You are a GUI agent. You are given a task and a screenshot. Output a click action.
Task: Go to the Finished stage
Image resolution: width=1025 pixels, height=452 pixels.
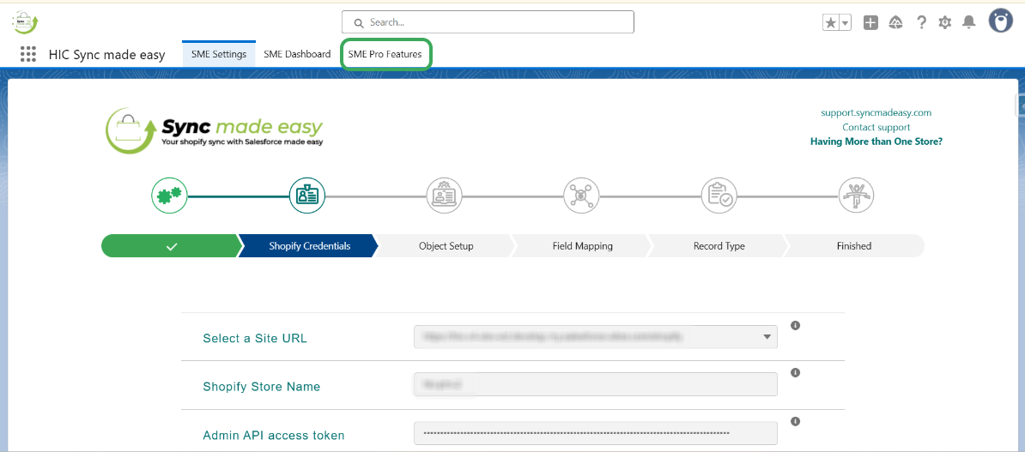click(854, 246)
